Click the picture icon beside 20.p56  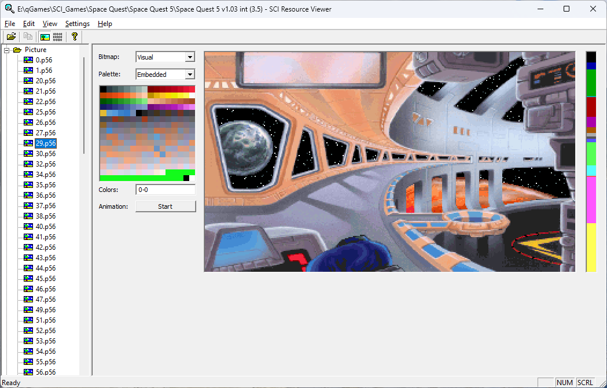tap(28, 81)
